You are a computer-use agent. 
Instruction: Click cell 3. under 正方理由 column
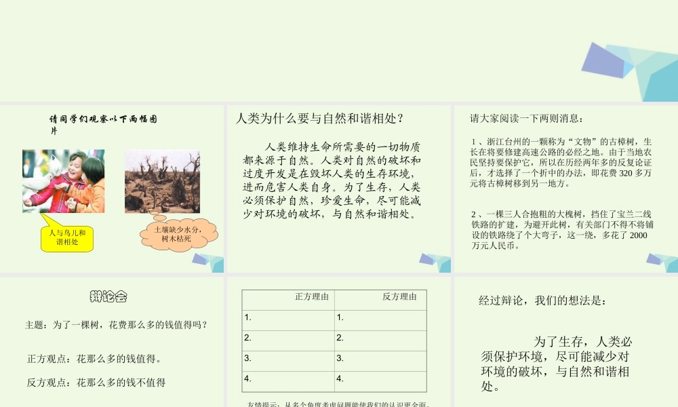tap(288, 361)
